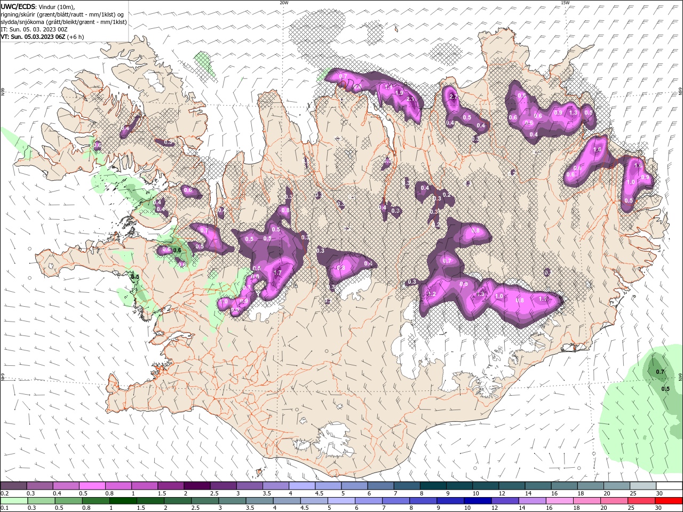Click the '1.7' snowfall value on the map
Screen dimensions: 683x512
[x=277, y=273]
